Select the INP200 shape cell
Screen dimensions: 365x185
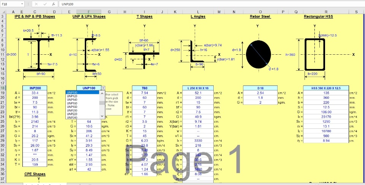point(35,88)
